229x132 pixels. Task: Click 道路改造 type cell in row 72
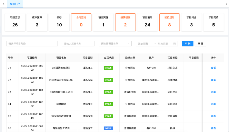[x=88, y=80]
